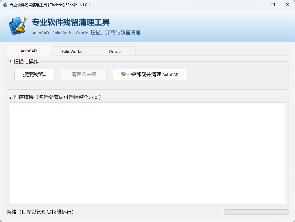The height and width of the screenshot is (222, 295).
Task: Click inside the 扫描结果 results list
Action: [147, 153]
